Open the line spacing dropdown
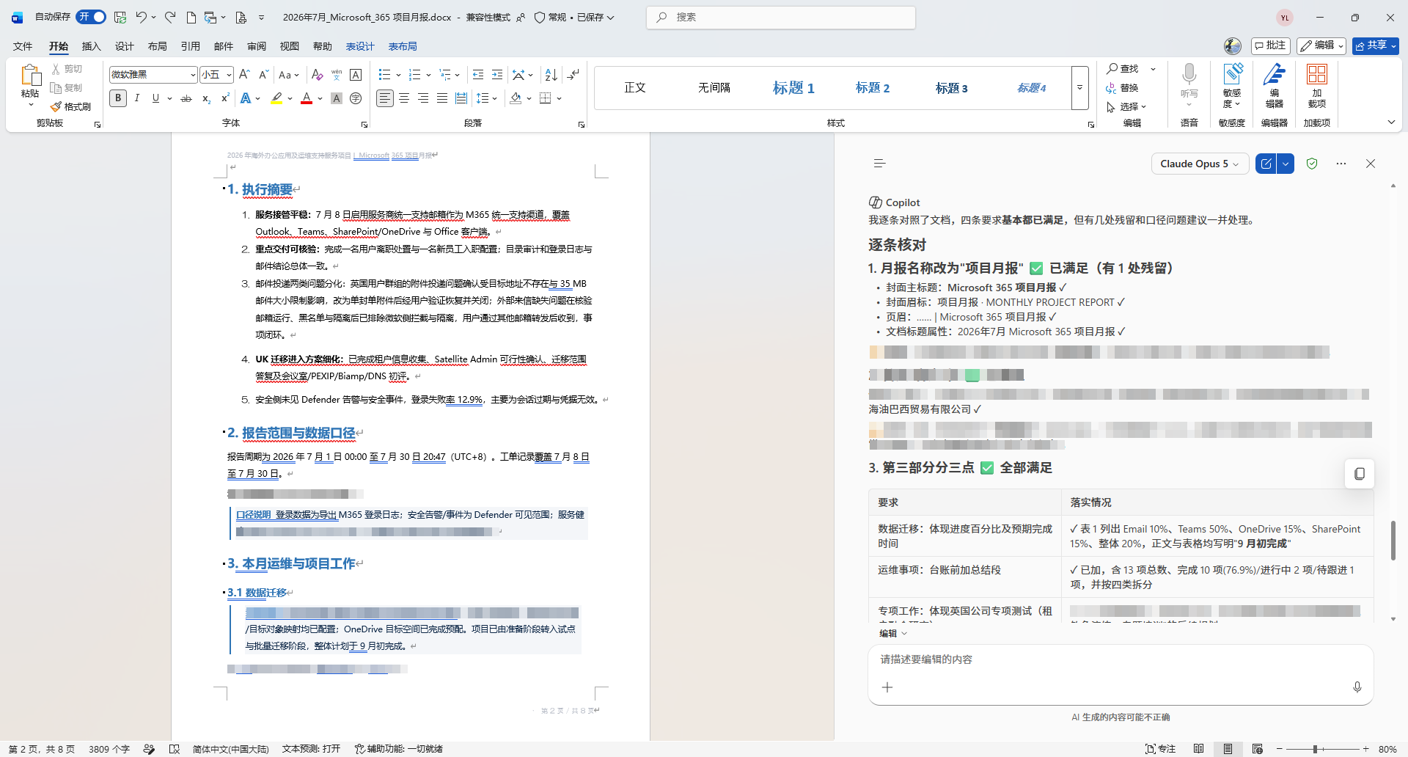The image size is (1408, 757). coord(487,98)
